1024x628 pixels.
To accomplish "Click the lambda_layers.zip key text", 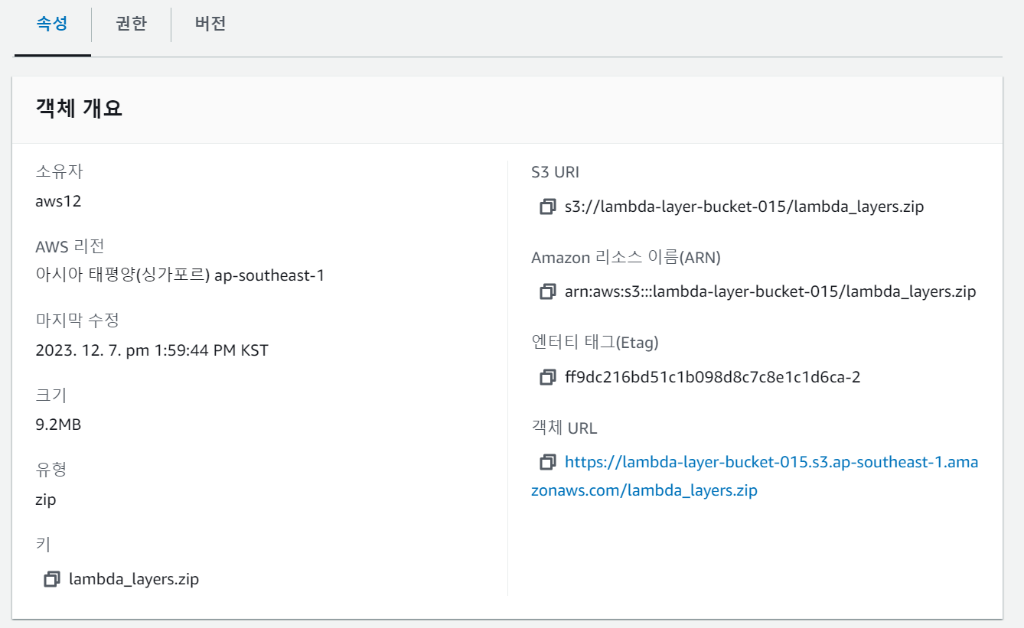I will pyautogui.click(x=134, y=579).
